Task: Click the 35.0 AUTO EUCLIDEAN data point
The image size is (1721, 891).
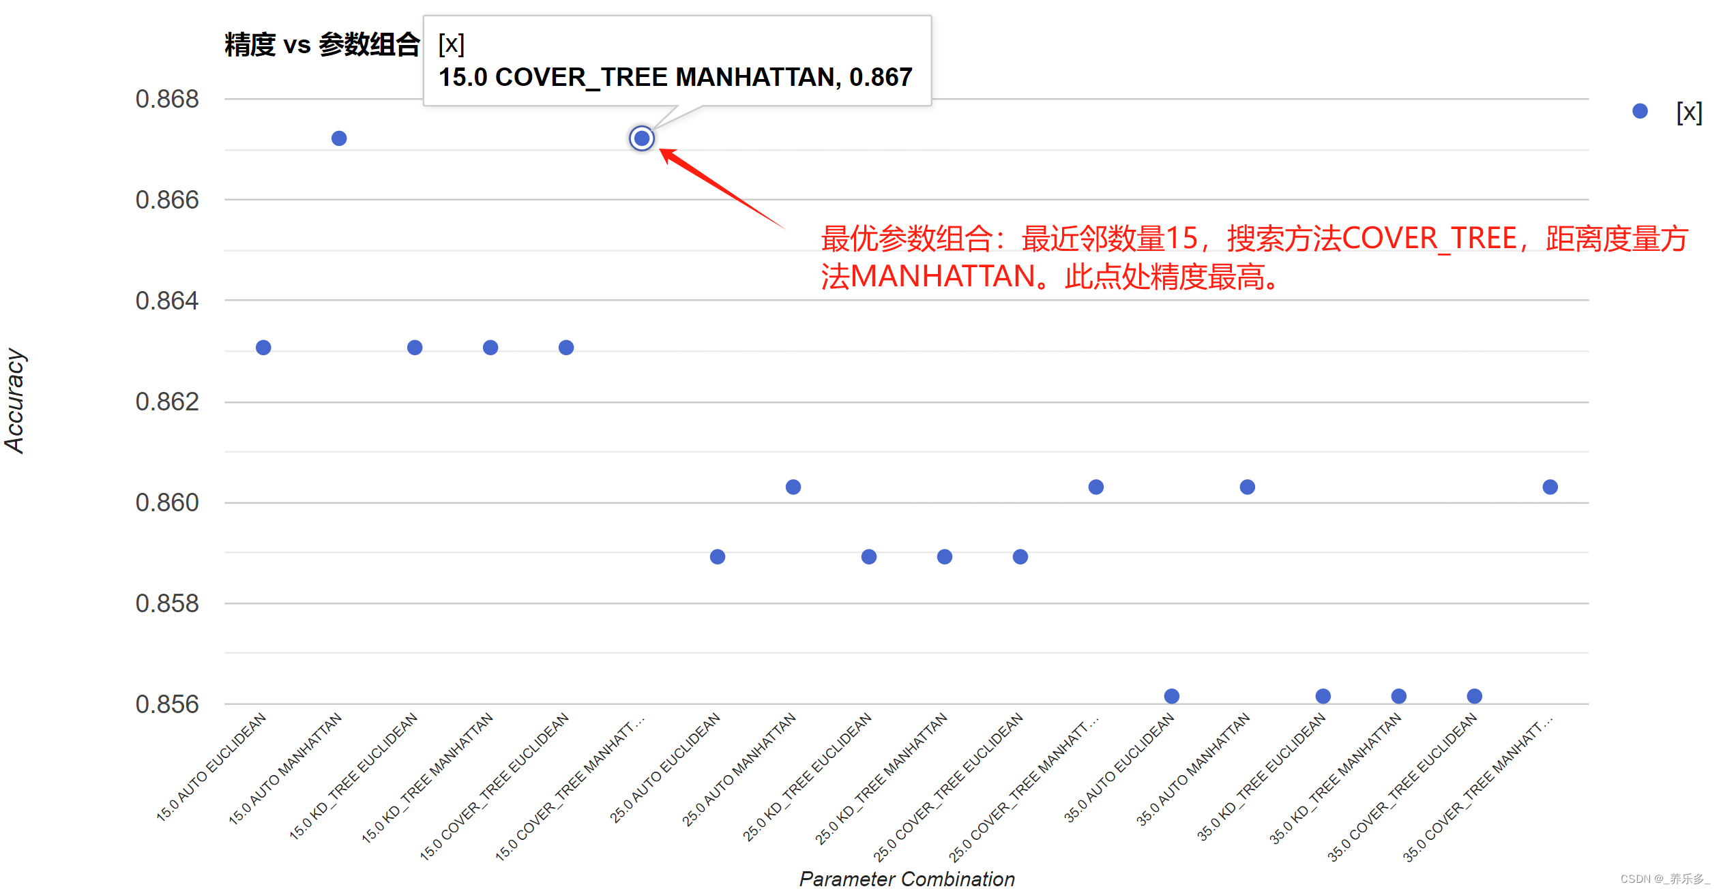Action: coord(1172,696)
